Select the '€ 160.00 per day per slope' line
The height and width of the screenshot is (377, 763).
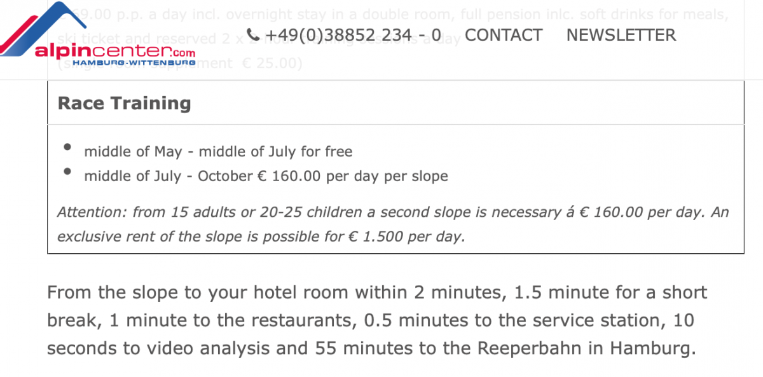pos(266,176)
